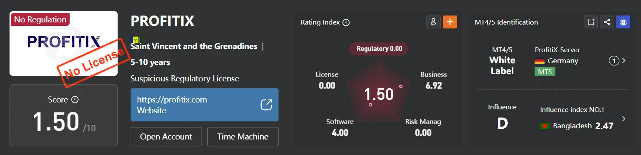Click the bookmark add icon
The height and width of the screenshot is (155, 641).
[x=590, y=22]
